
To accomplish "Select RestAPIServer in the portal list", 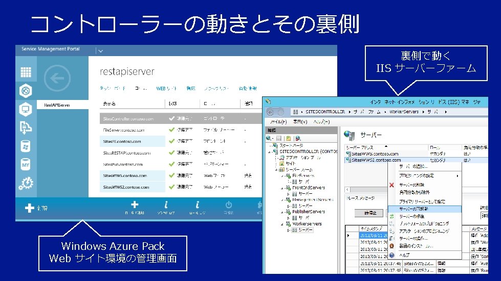I will (x=62, y=105).
